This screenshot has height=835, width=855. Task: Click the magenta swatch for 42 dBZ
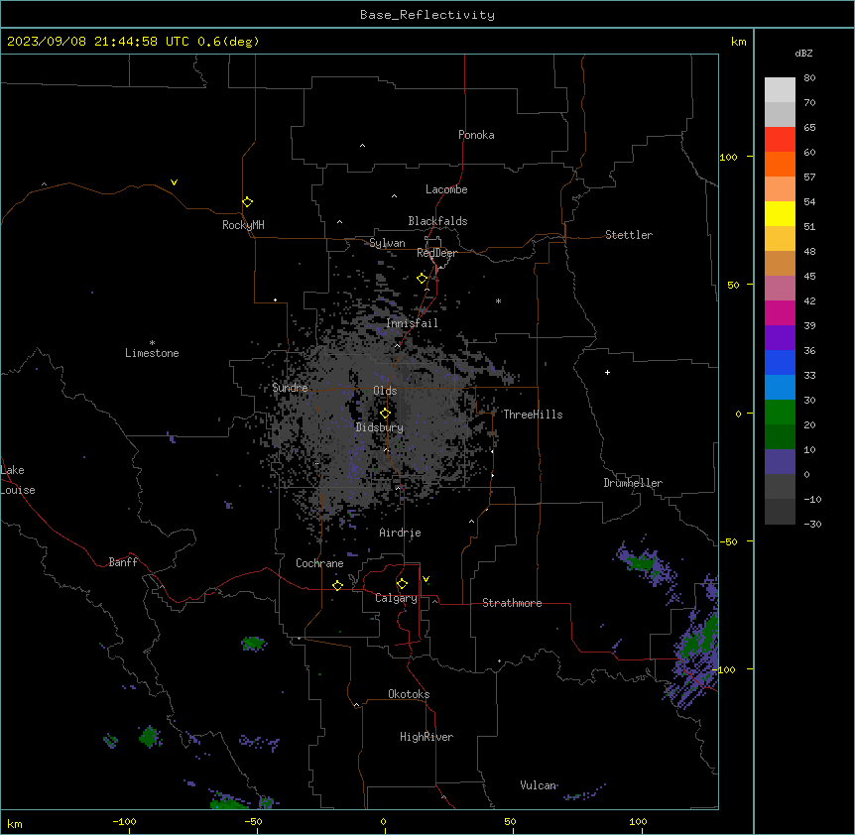click(x=780, y=312)
